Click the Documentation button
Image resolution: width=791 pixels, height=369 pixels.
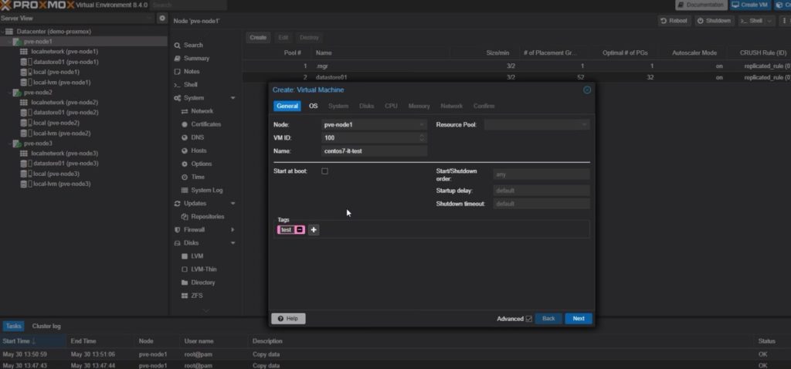point(701,5)
